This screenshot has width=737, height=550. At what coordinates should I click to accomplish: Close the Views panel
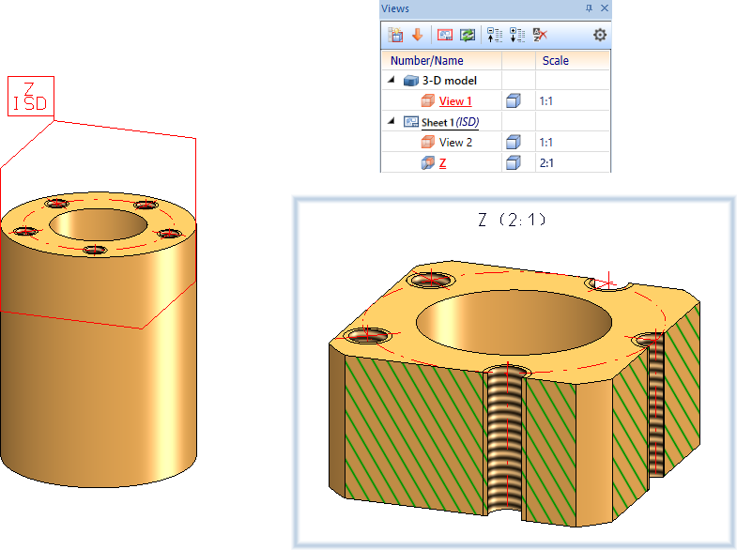pyautogui.click(x=605, y=8)
